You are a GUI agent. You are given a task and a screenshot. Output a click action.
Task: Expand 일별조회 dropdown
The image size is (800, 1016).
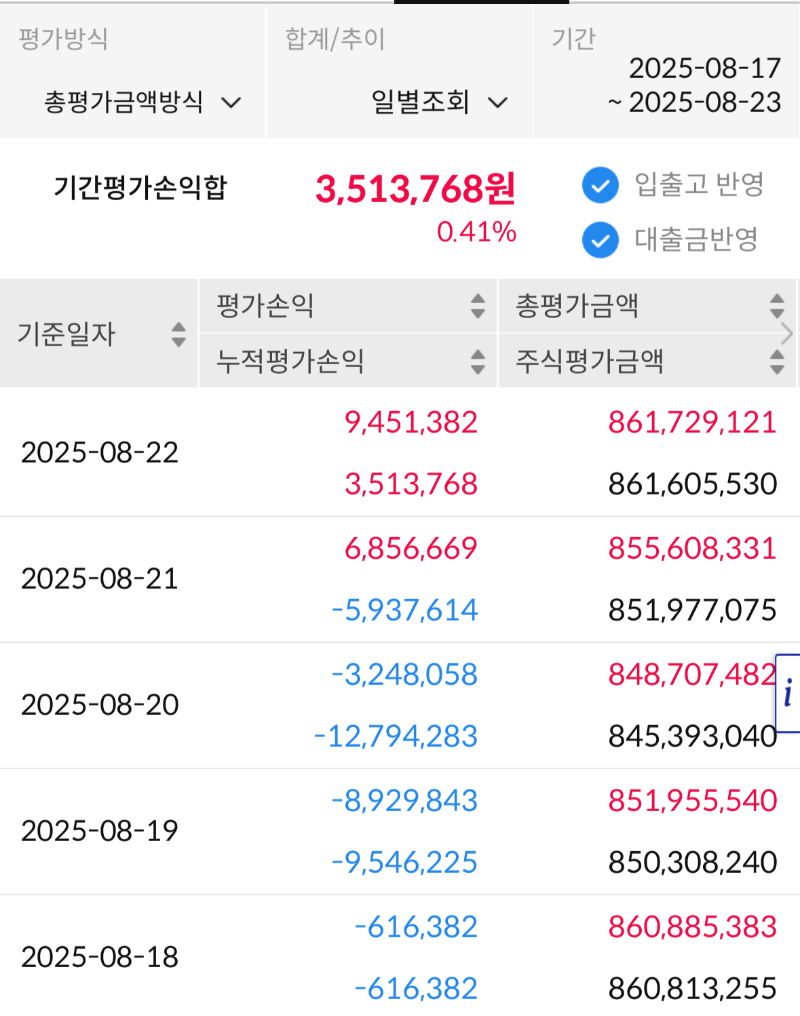[440, 102]
